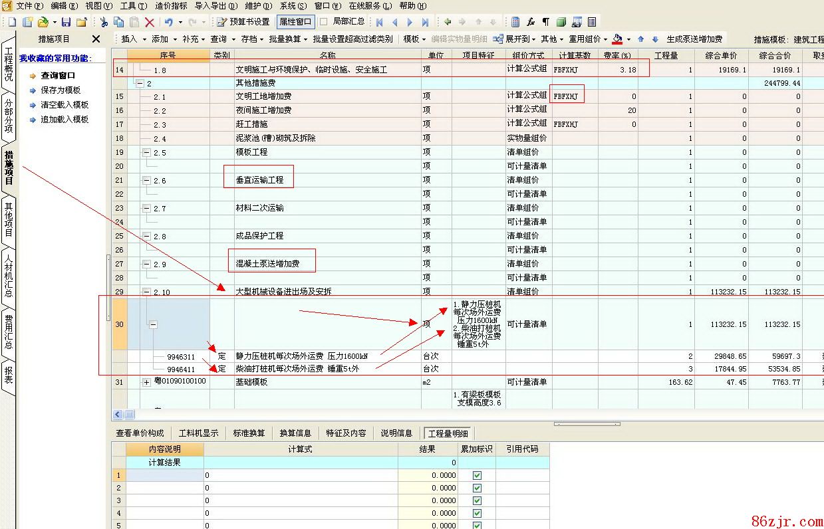Toggle the 累加标识 checkbox in row 3
The height and width of the screenshot is (529, 824).
[477, 500]
